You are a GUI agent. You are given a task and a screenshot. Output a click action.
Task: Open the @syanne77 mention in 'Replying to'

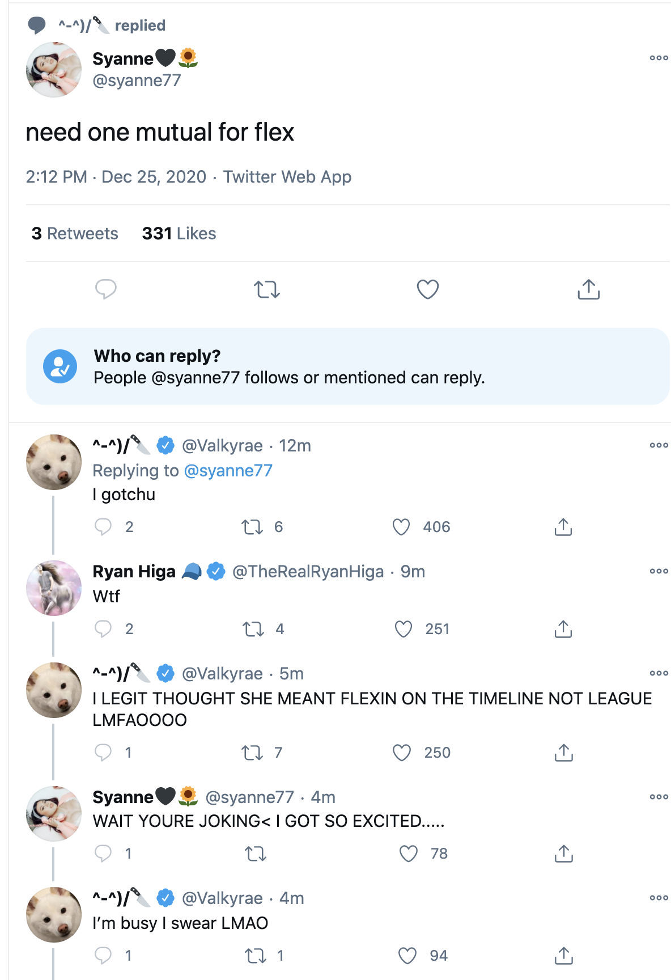tap(228, 471)
